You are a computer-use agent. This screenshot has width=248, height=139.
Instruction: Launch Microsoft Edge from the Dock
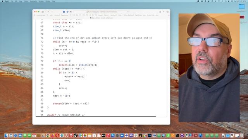62,136
